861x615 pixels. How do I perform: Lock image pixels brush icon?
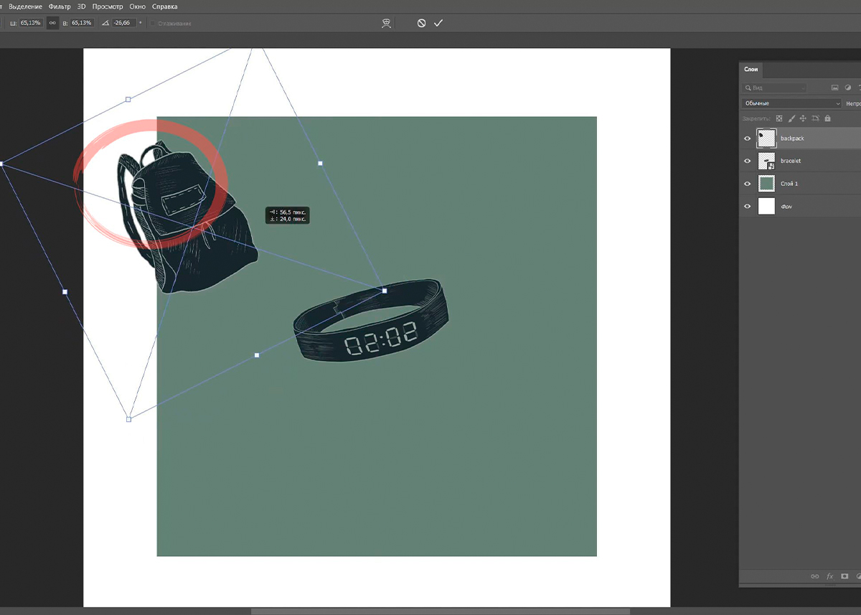791,118
